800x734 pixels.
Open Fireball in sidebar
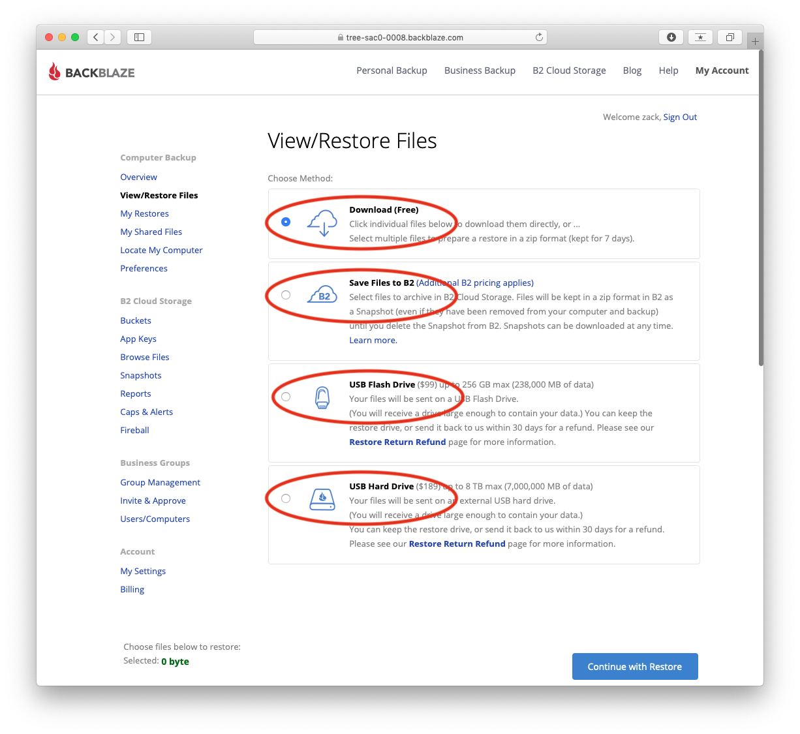point(134,430)
